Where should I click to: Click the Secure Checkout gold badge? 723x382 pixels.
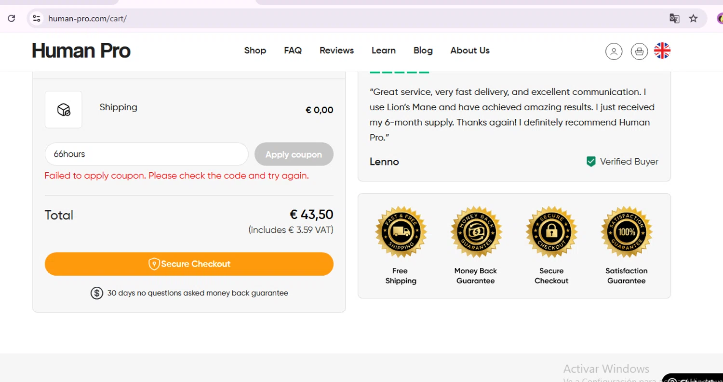551,232
